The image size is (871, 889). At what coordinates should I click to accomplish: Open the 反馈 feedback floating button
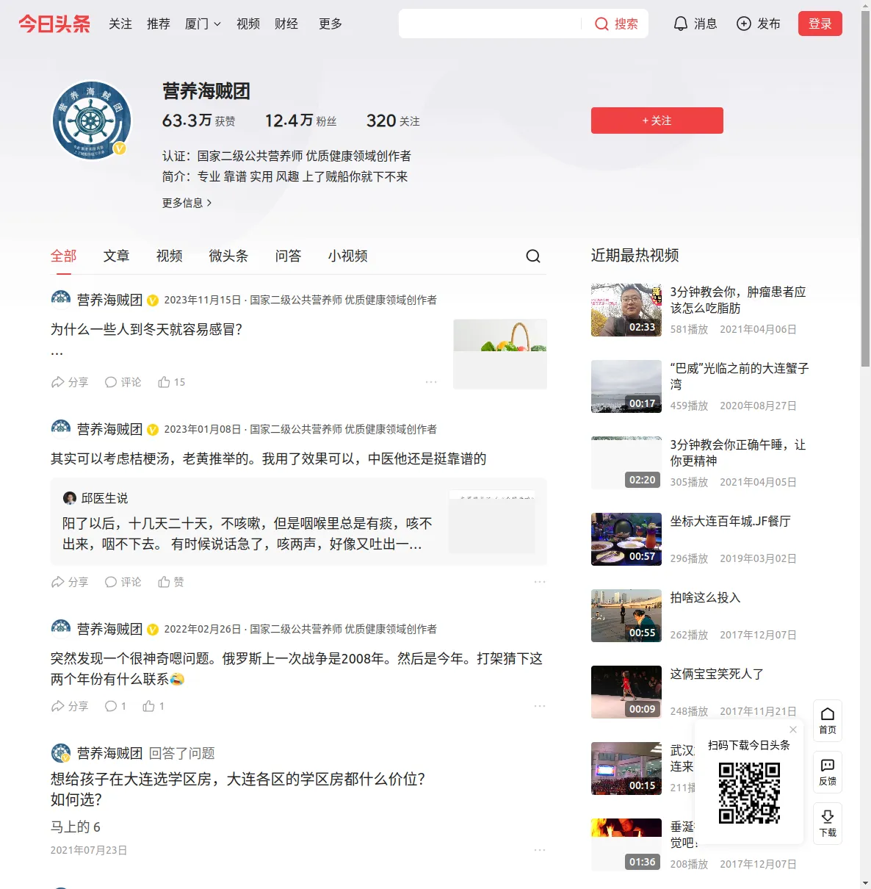point(828,772)
